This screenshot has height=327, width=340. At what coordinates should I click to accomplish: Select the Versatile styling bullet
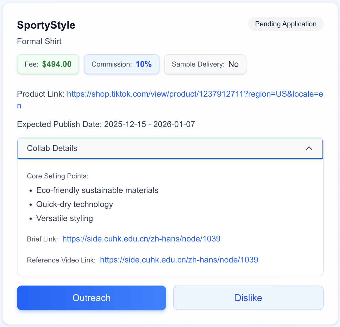tap(65, 218)
